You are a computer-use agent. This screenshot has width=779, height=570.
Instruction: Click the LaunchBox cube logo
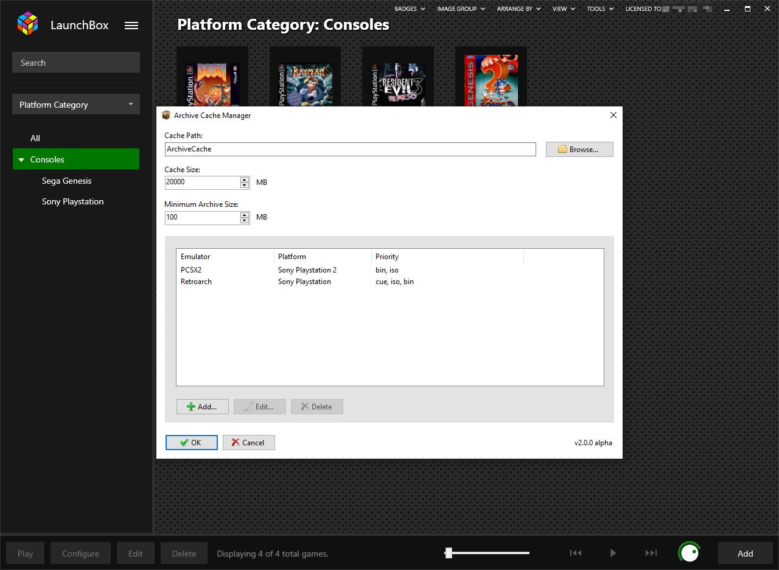pos(27,25)
